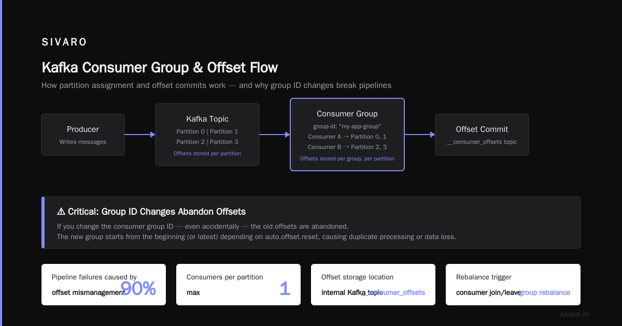Click the "Partition 2 | Partition 3" line

pyautogui.click(x=207, y=142)
